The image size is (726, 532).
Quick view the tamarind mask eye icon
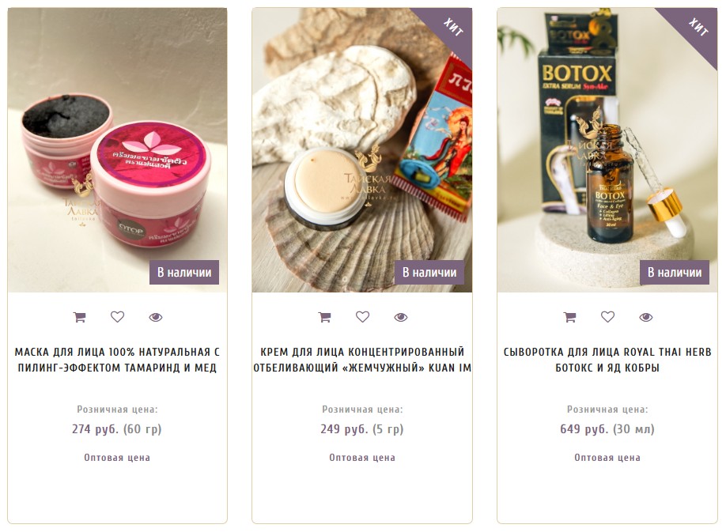click(156, 317)
